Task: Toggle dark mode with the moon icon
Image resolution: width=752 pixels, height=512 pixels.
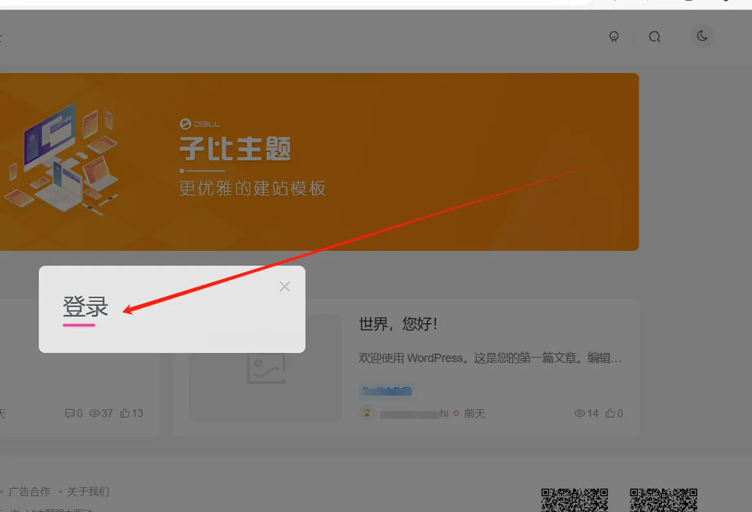Action: click(702, 36)
